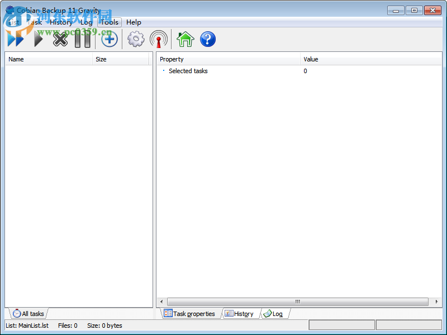Check for updates with antenna icon
Image resolution: width=447 pixels, height=335 pixels.
pyautogui.click(x=159, y=39)
